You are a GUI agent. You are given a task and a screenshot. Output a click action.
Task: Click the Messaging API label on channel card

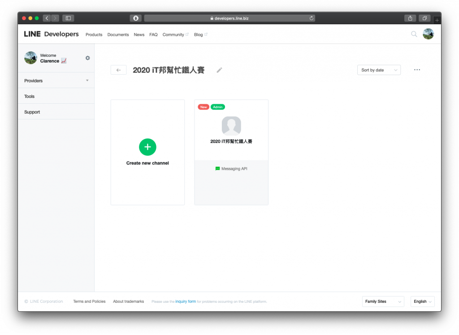(234, 169)
